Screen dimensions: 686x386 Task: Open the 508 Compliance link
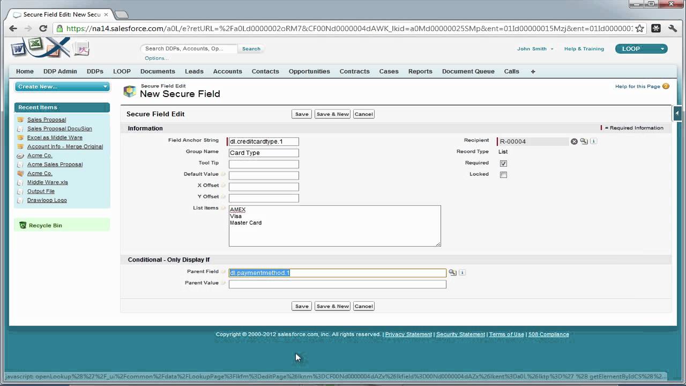(x=548, y=335)
